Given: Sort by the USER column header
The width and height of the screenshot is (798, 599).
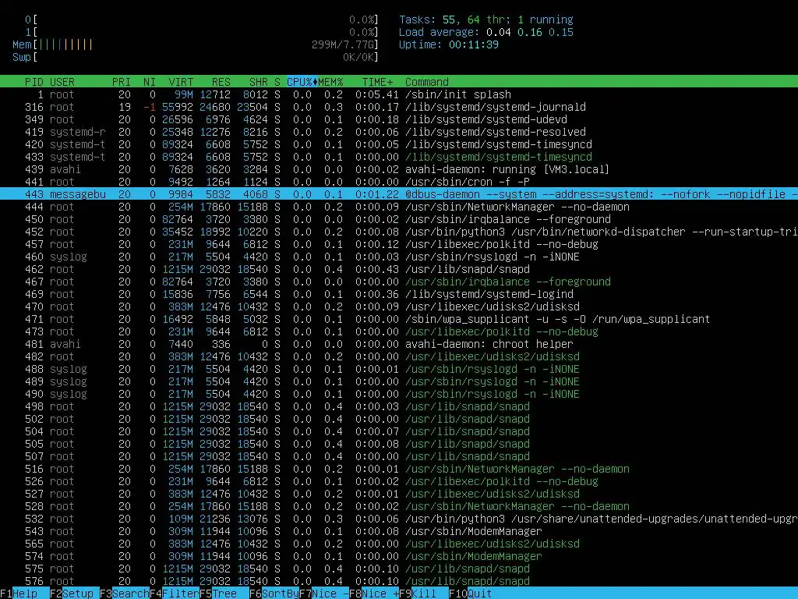Looking at the screenshot, I should [x=62, y=82].
